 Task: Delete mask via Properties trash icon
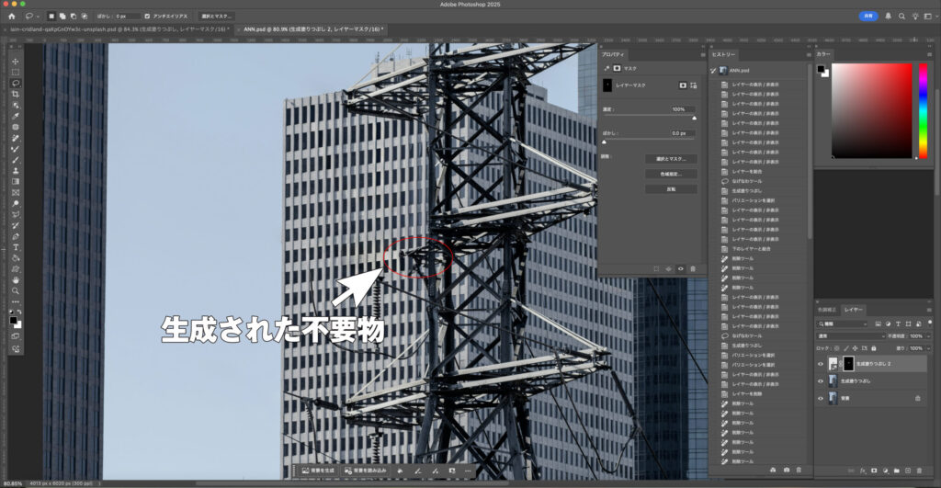(693, 269)
